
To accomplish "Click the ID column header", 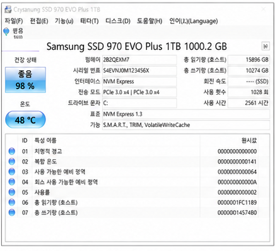I will pyautogui.click(x=25, y=140).
